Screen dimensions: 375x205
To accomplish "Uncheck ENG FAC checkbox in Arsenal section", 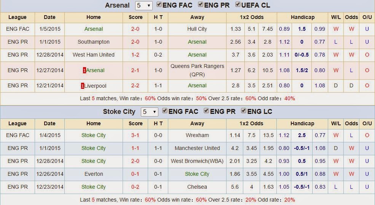I will click(159, 5).
